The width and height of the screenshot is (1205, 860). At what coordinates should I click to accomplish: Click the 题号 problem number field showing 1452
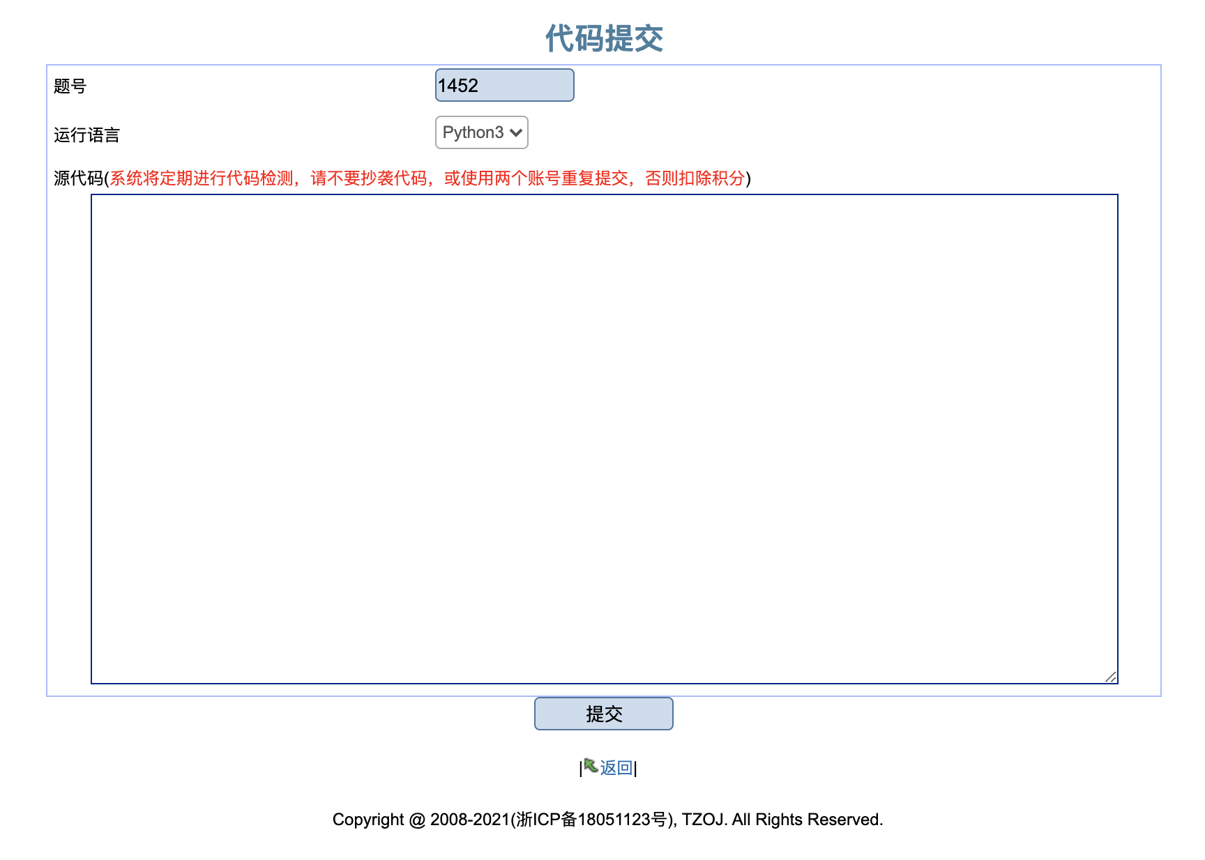pyautogui.click(x=503, y=85)
